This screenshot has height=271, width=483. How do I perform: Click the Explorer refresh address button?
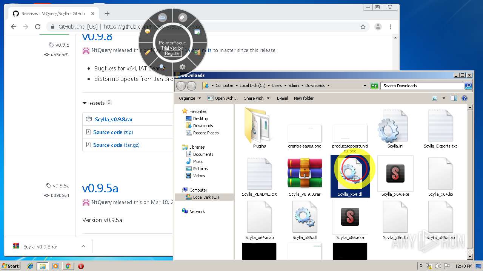tap(374, 85)
